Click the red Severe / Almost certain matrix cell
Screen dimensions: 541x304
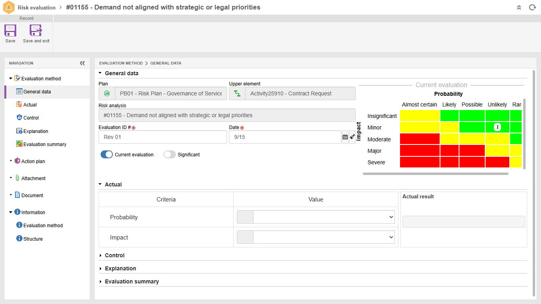tap(419, 162)
